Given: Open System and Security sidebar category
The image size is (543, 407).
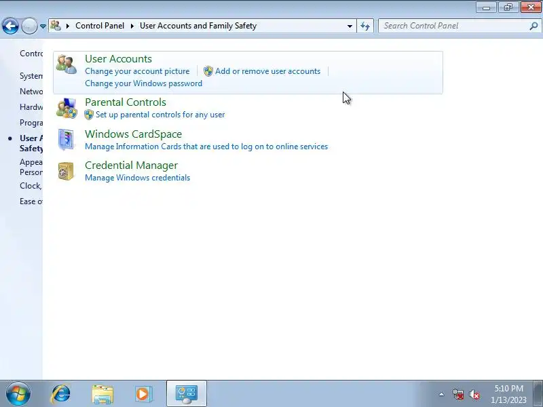Looking at the screenshot, I should (31, 76).
